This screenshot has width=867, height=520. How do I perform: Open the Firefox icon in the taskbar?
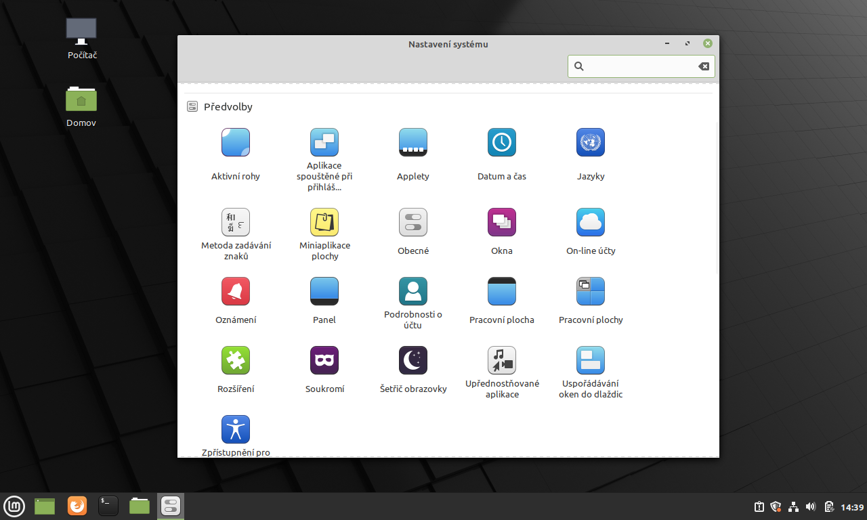[77, 506]
